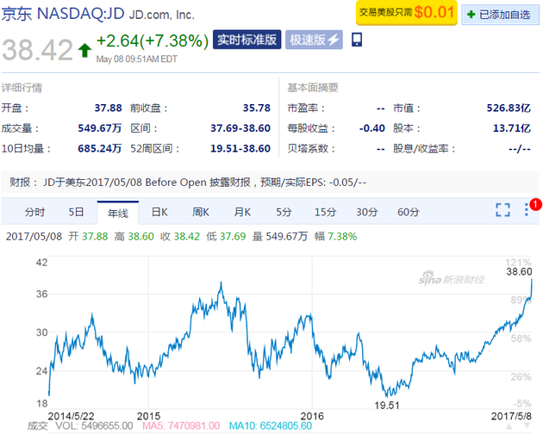Open the mobile version phone icon
The height and width of the screenshot is (434, 543).
click(357, 40)
